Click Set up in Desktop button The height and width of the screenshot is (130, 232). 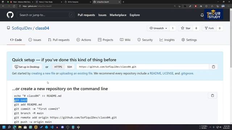tap(27, 67)
